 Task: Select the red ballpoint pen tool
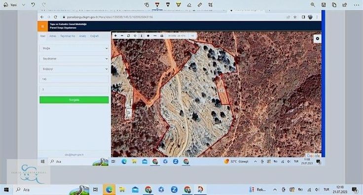(157, 4)
